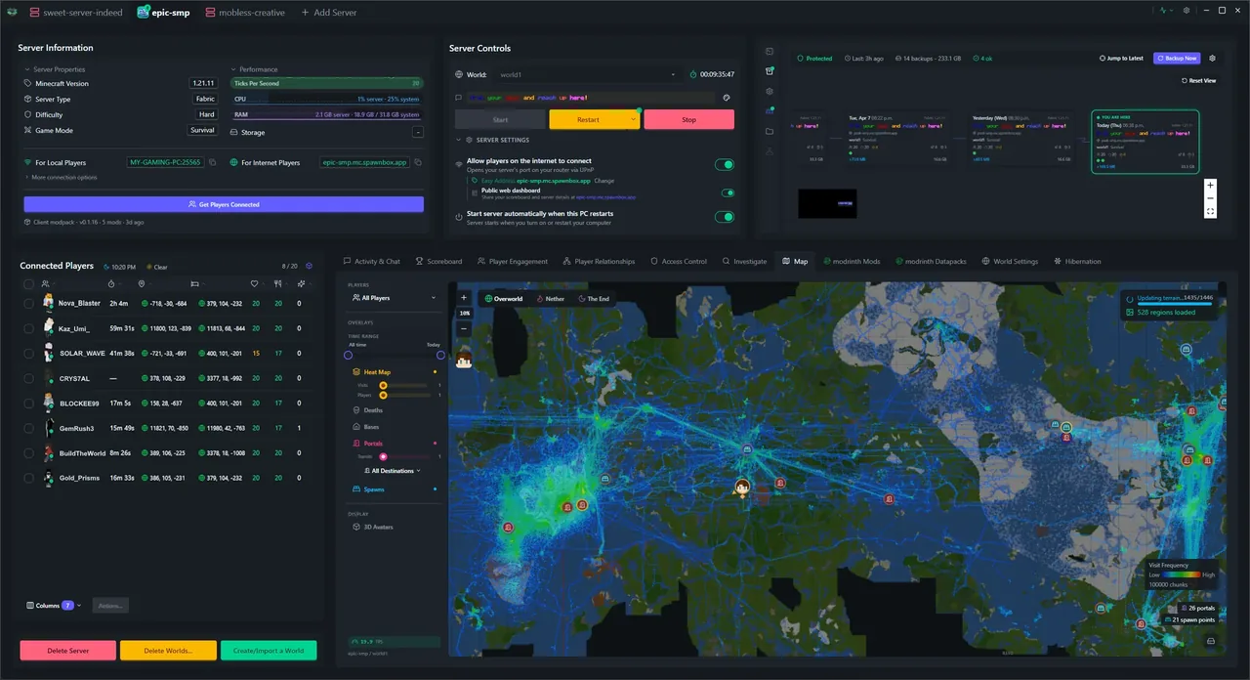Screen dimensions: 1250x680
Task: Click the Hibernation tab icon
Action: point(1057,261)
